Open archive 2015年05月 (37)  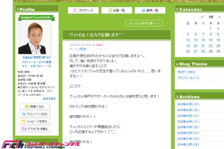[x=188, y=116]
